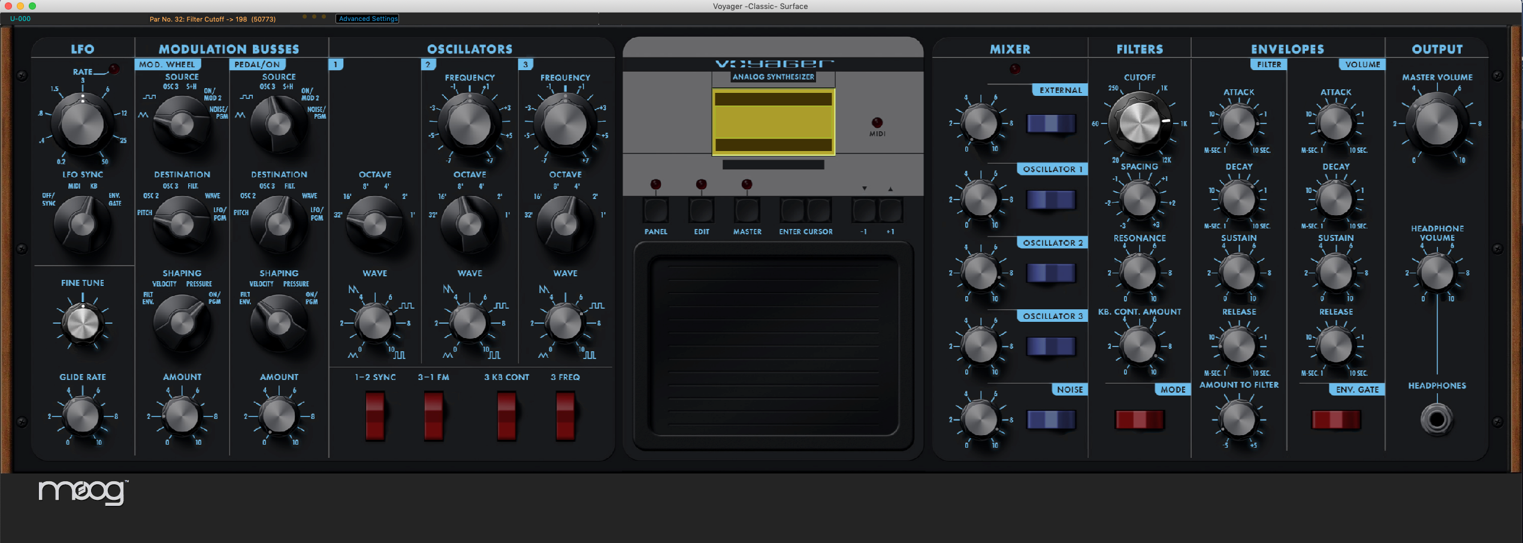Toggle the 3-1 FM rocker switch
This screenshot has height=543, width=1523.
tap(434, 416)
